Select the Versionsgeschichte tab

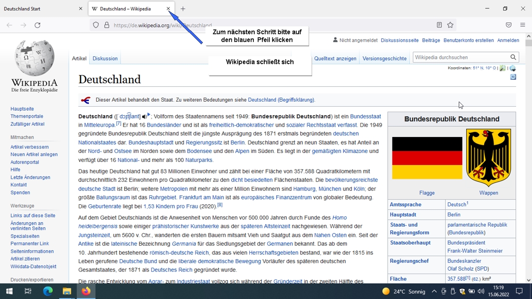384,58
